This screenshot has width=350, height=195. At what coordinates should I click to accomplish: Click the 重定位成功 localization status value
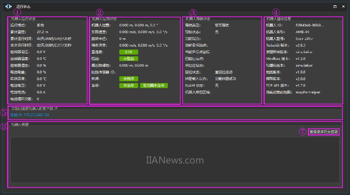click(x=224, y=72)
